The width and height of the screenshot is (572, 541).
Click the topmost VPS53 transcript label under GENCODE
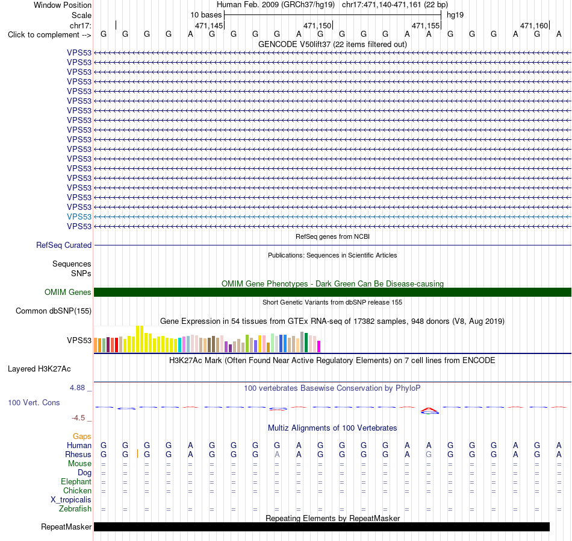point(79,52)
